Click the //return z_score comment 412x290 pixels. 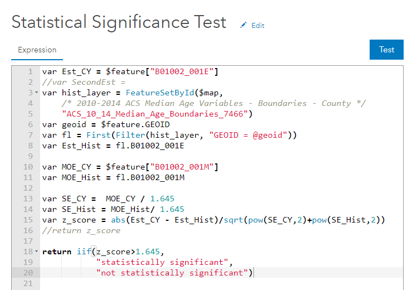tap(81, 230)
